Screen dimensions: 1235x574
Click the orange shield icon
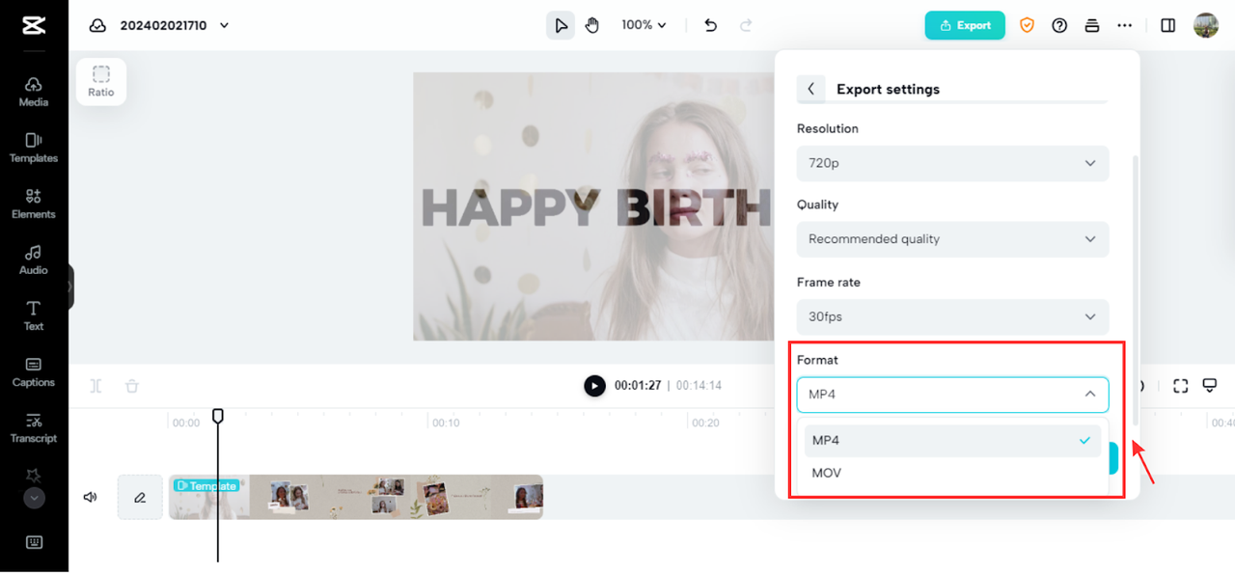pos(1027,26)
